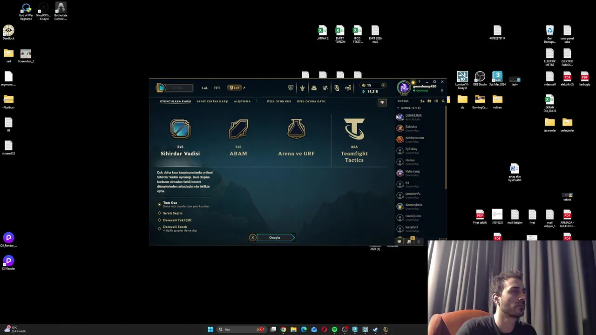Switch to the LoL game tab
This screenshot has height=335, width=596.
click(205, 88)
